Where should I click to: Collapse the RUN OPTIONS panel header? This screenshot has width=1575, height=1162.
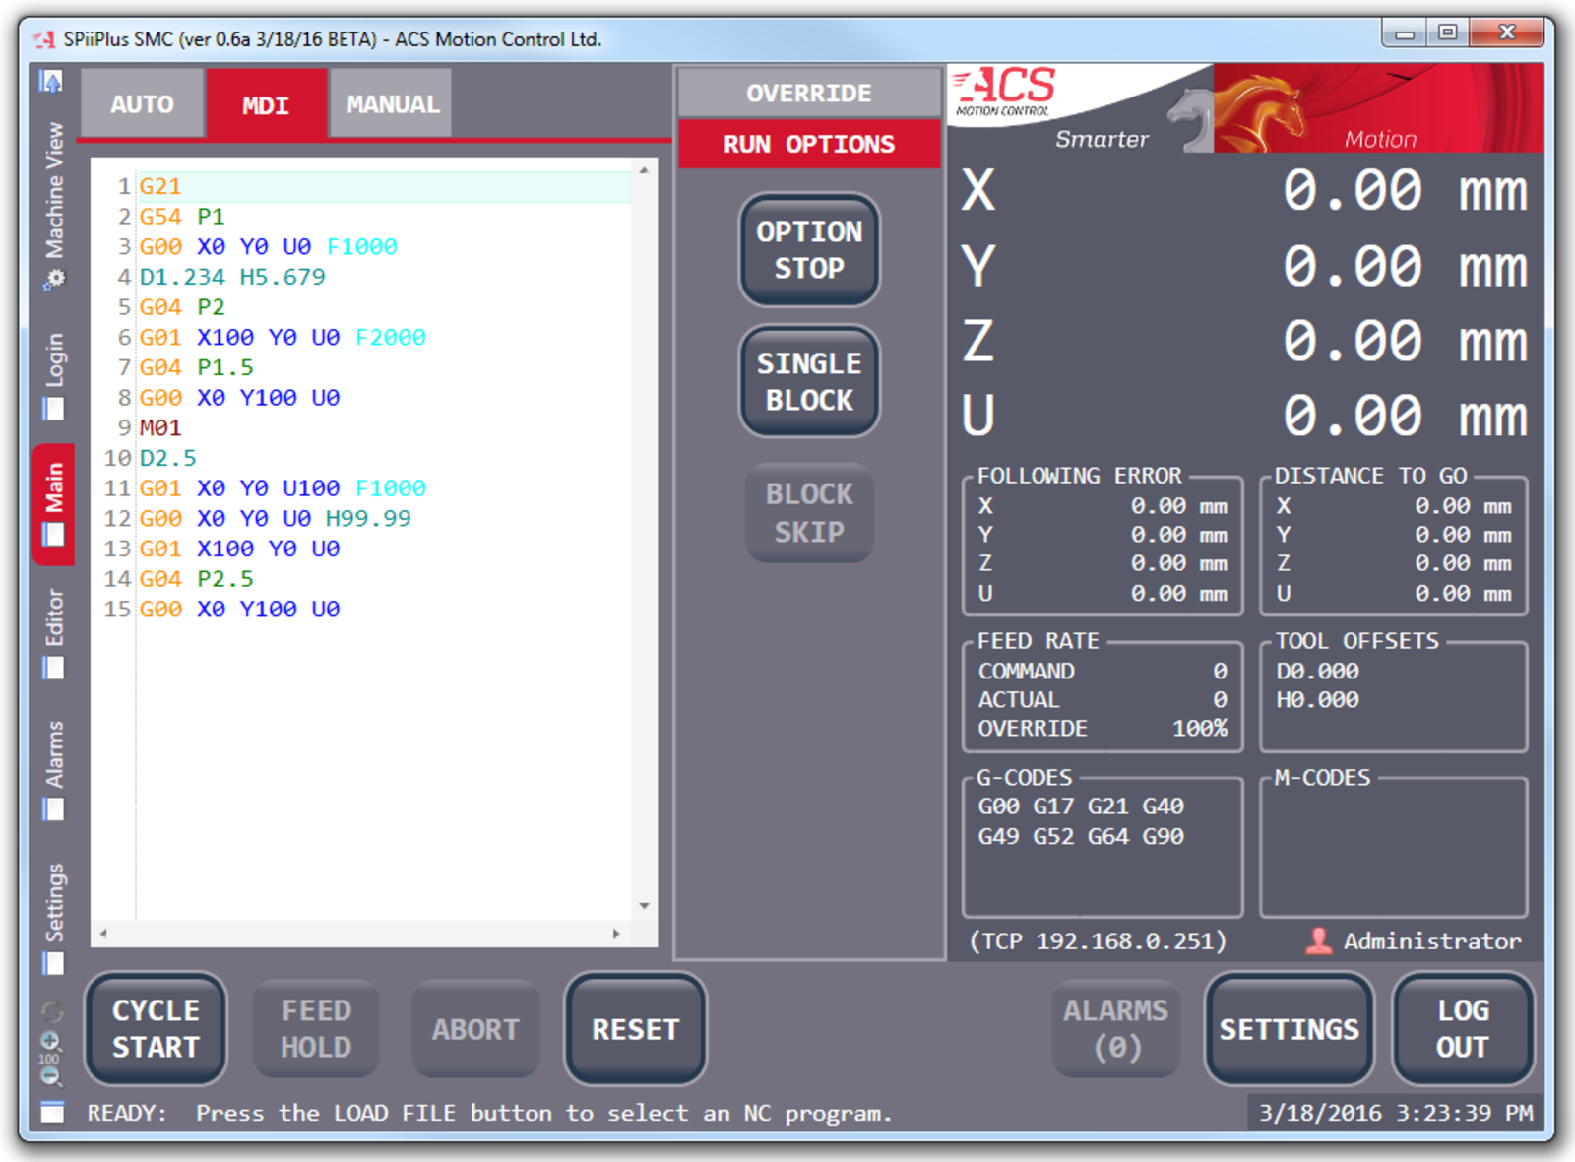[809, 145]
